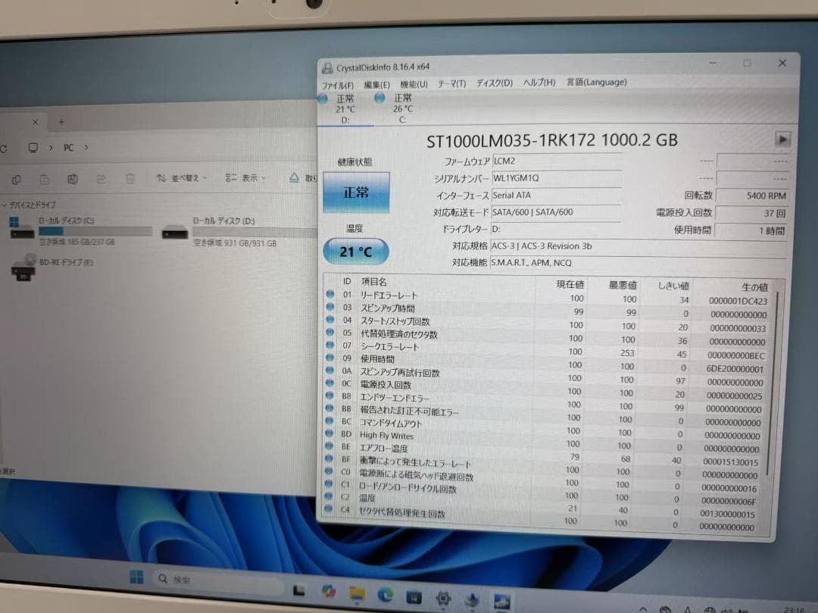The image size is (818, 613).
Task: Open the Microsoft Store taskbar icon
Action: (x=414, y=596)
